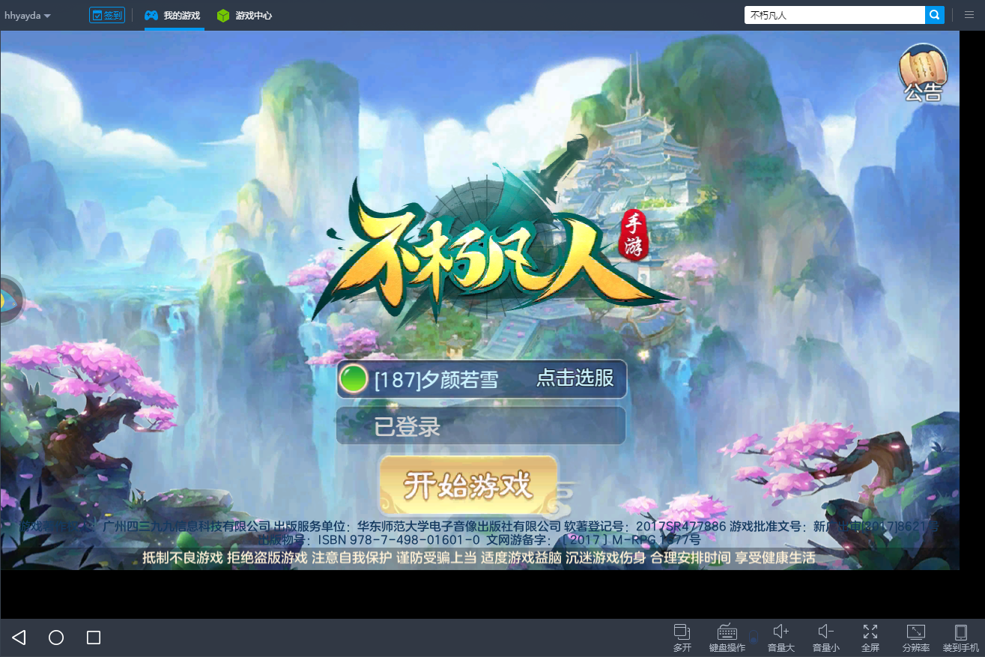Click the floating assistant icon on left edge
The image size is (985, 657).
10,300
